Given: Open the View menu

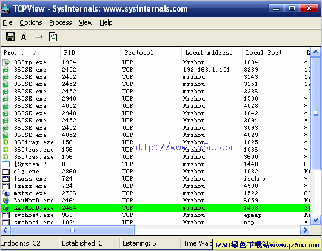Looking at the screenshot, I should pos(86,22).
